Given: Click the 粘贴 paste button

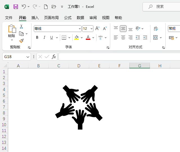Looking at the screenshot, I should point(12,31).
